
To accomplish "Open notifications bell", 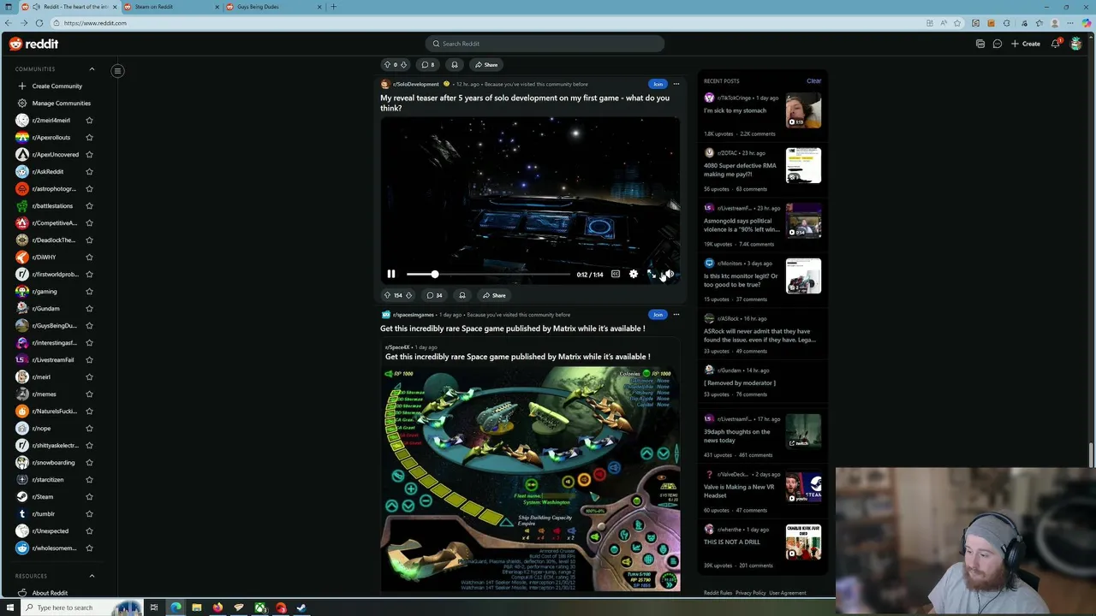I will point(1056,44).
